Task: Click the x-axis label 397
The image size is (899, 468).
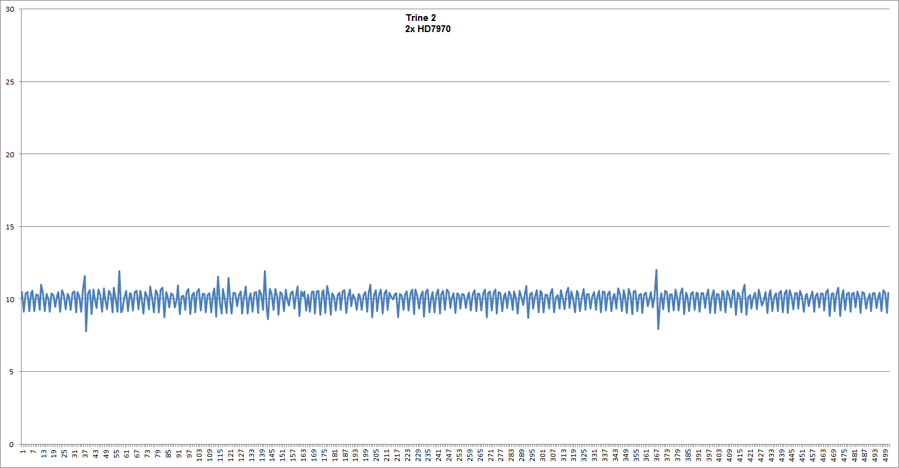Action: tap(709, 456)
